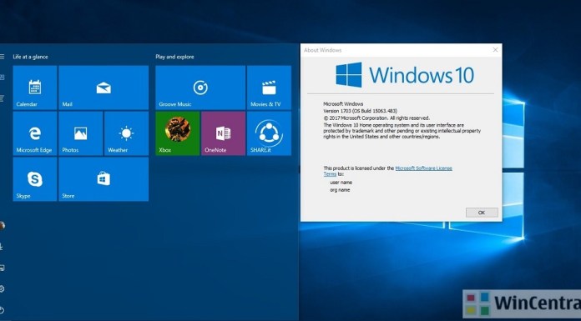Expand the Start hamburger menu
Screen dimensions: 581x321
pyautogui.click(x=2, y=57)
